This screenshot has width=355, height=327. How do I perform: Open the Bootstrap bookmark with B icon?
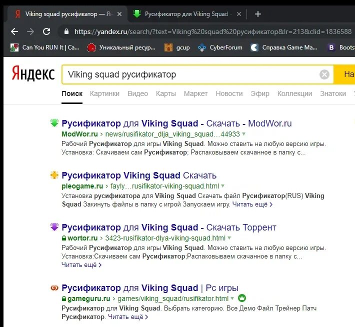pos(341,47)
